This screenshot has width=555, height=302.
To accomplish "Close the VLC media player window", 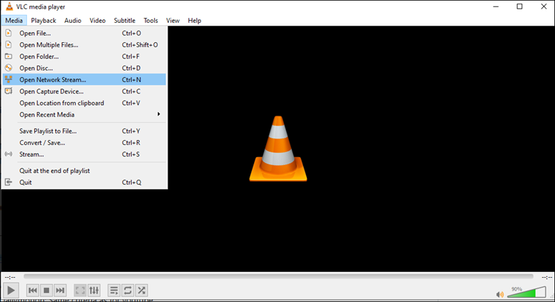I will (544, 6).
